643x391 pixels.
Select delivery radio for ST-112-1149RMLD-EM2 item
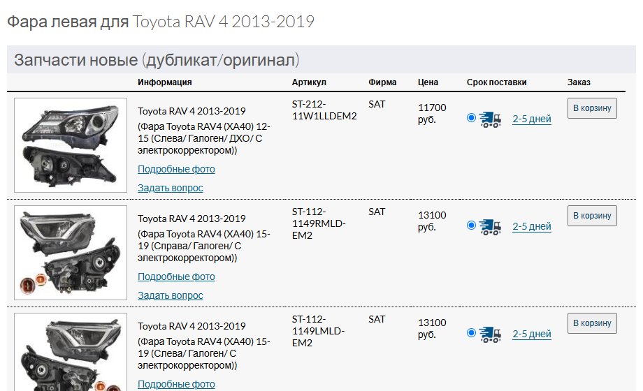[x=471, y=226]
